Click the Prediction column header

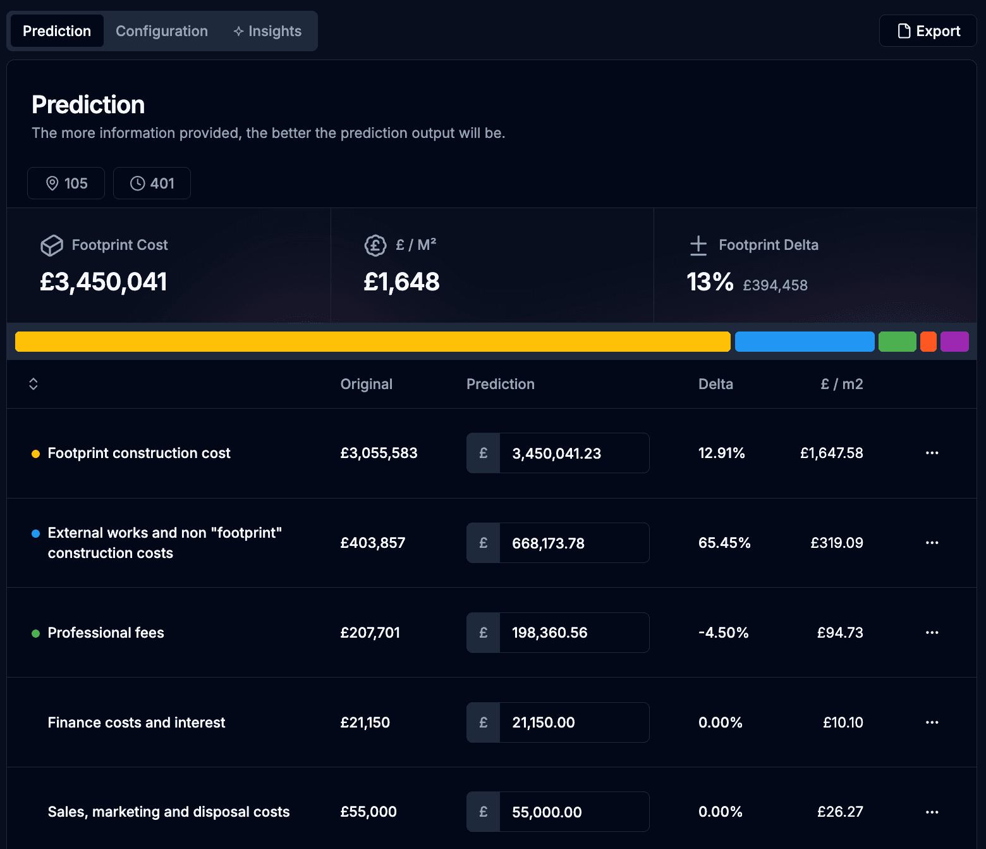(501, 384)
